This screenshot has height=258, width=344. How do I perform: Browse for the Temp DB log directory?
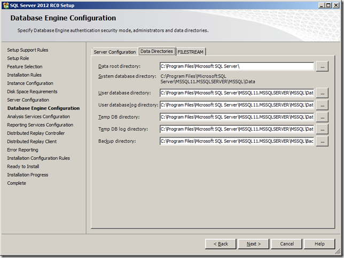point(322,129)
